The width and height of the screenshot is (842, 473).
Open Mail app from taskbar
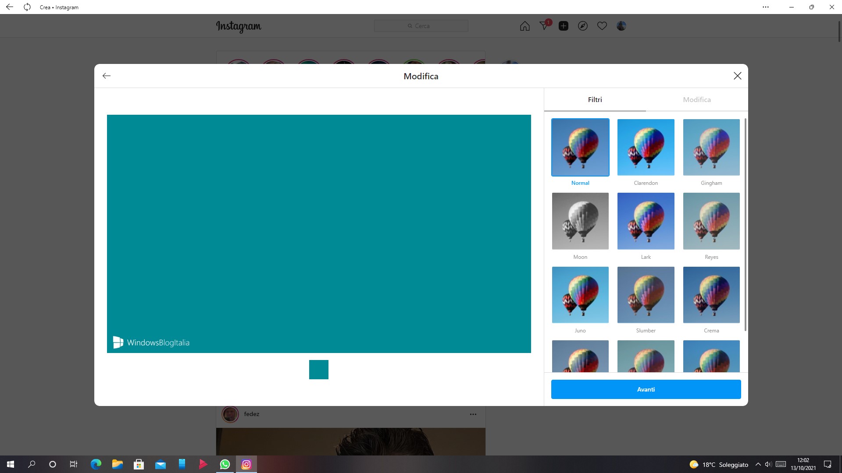[x=160, y=464]
